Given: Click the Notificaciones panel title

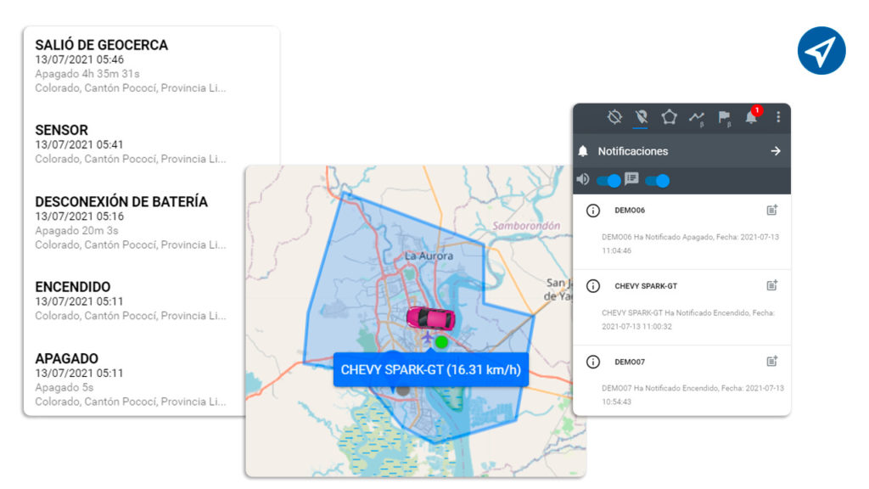Looking at the screenshot, I should point(633,151).
